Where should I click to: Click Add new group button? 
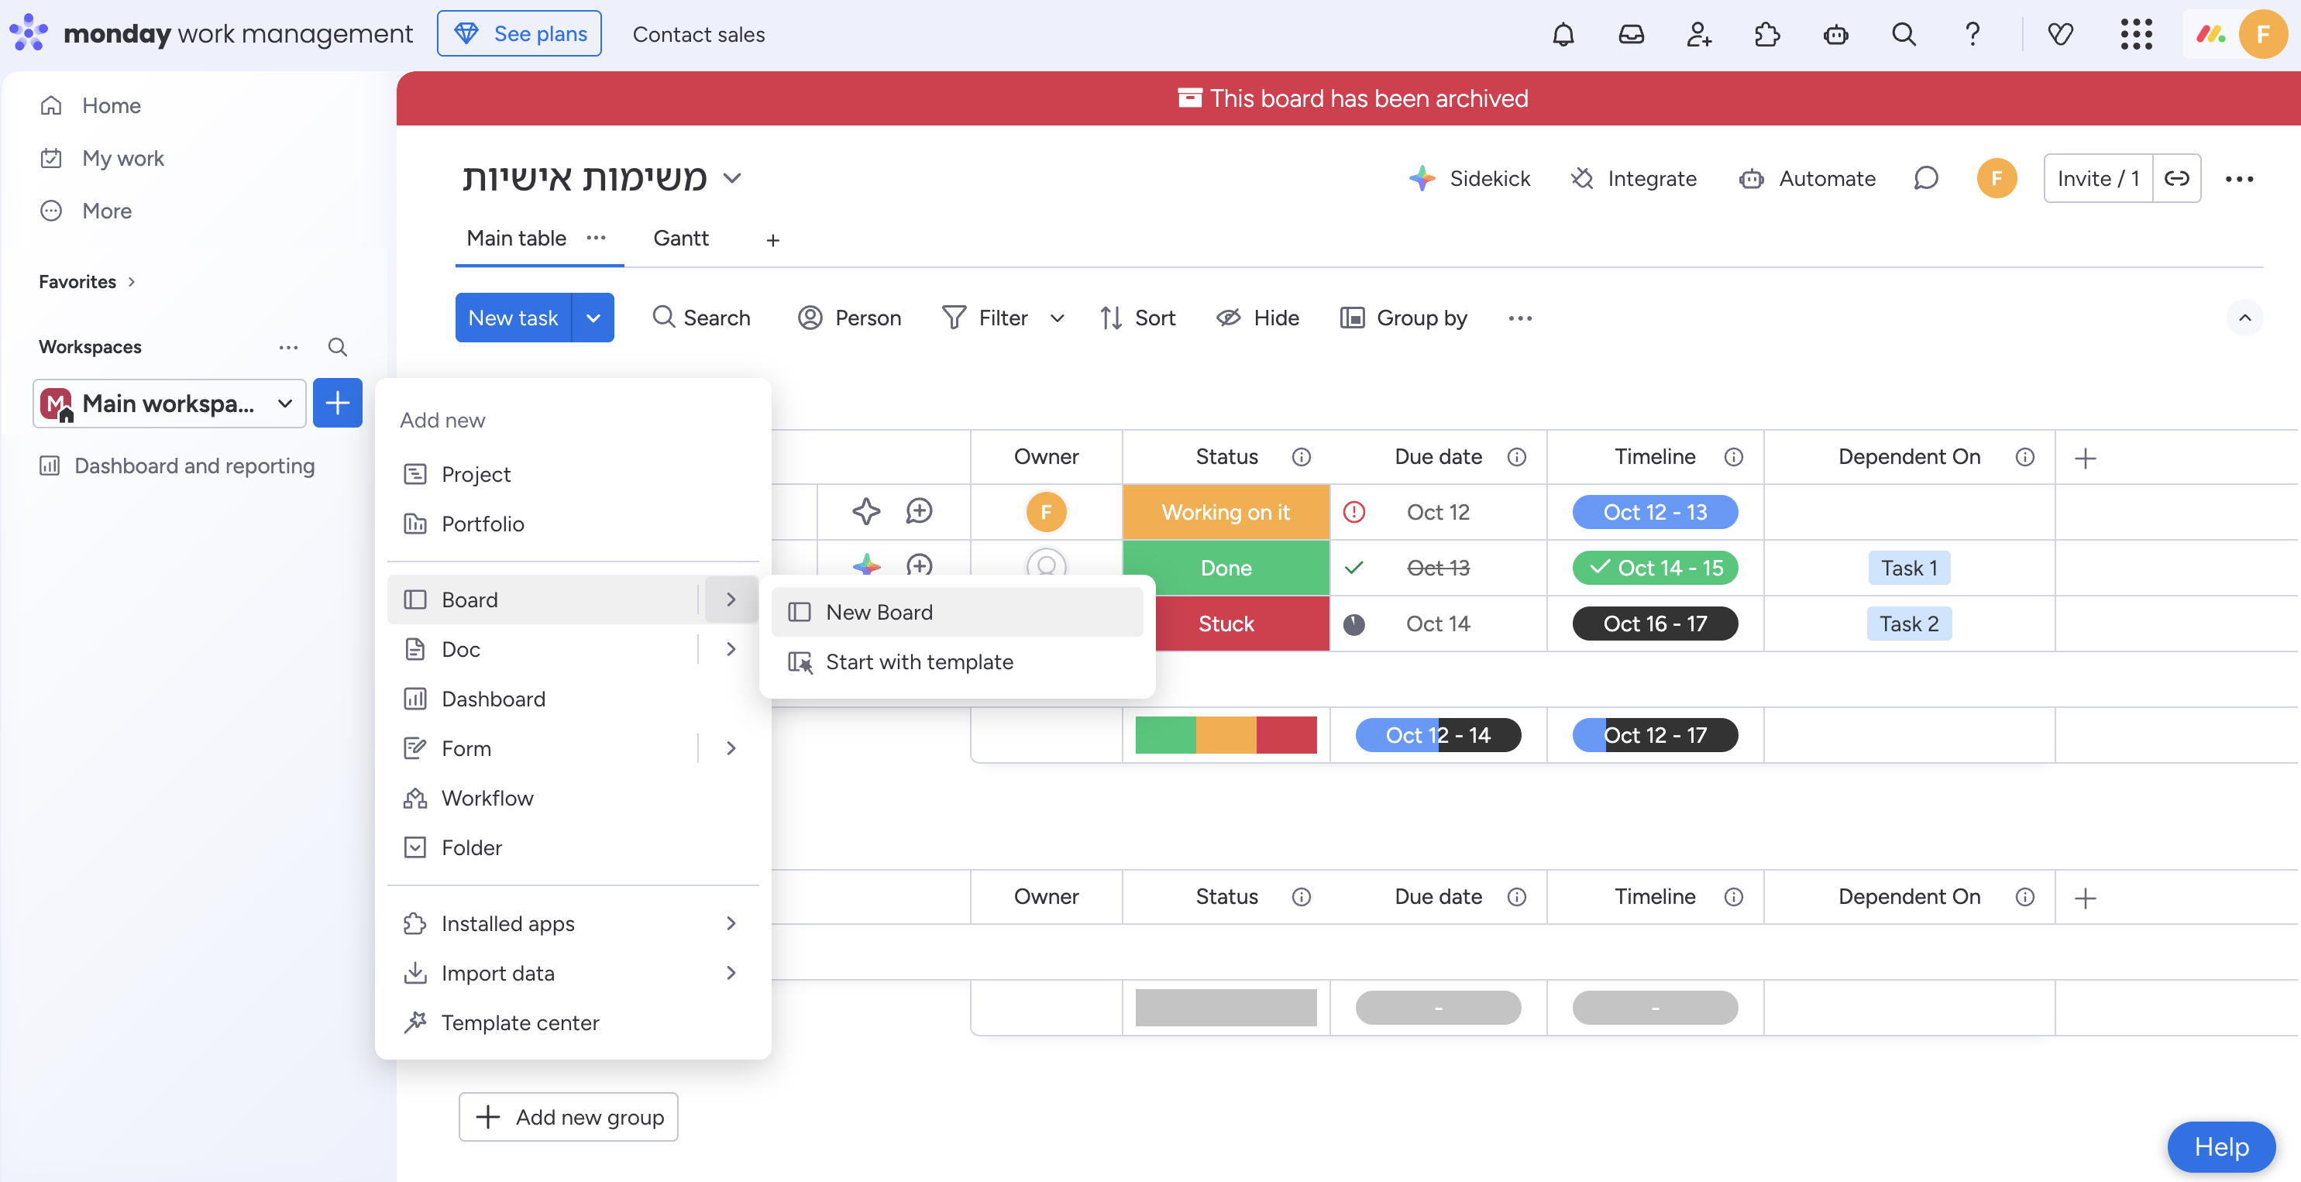pos(568,1117)
